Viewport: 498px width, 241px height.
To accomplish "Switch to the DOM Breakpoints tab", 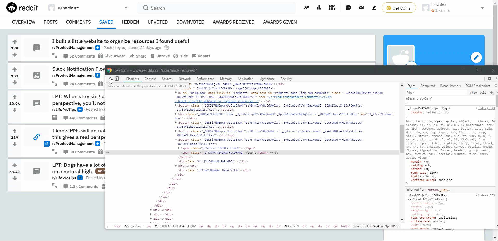I will click(x=478, y=86).
